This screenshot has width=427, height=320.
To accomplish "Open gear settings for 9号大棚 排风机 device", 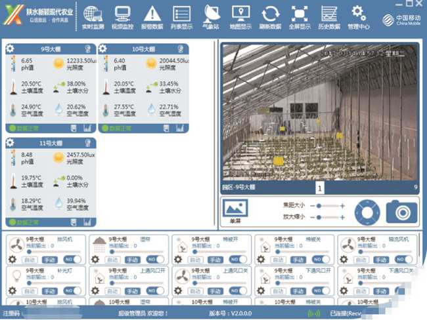I will click(12, 260).
